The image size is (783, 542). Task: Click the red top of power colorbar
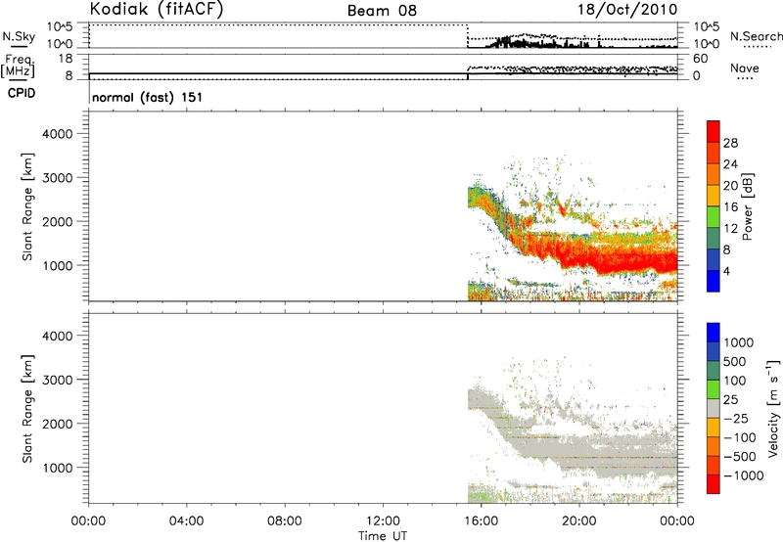click(714, 131)
